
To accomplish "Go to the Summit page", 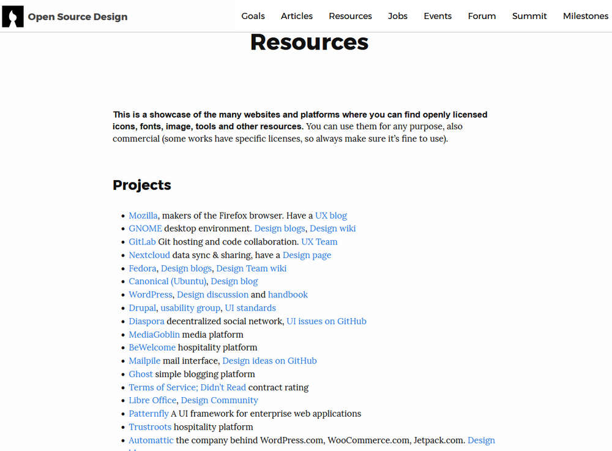I will click(x=529, y=16).
